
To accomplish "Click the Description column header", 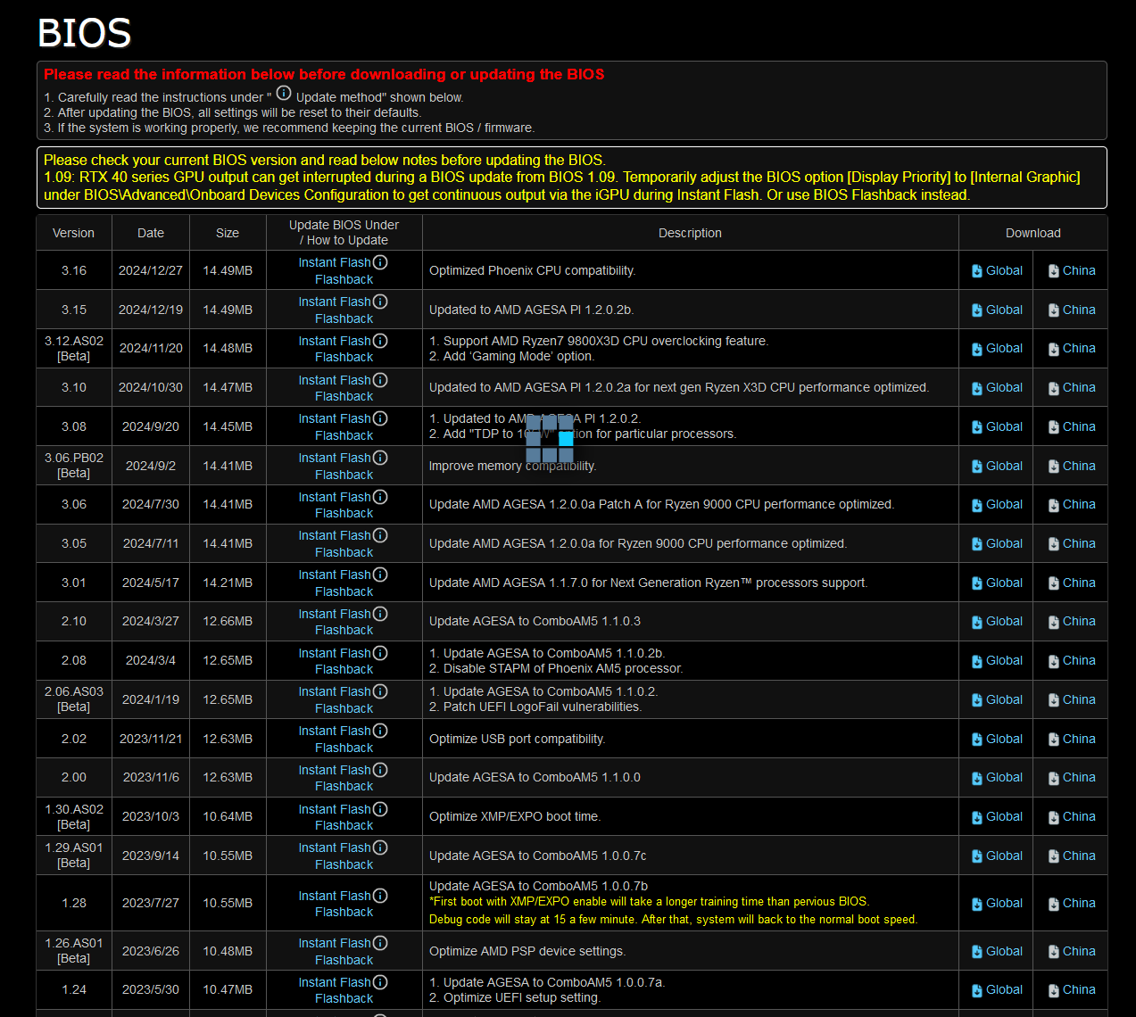I will (690, 233).
